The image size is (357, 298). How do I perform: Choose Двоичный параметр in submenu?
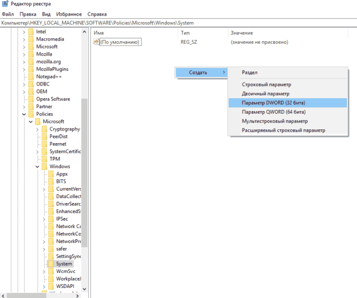click(288, 94)
